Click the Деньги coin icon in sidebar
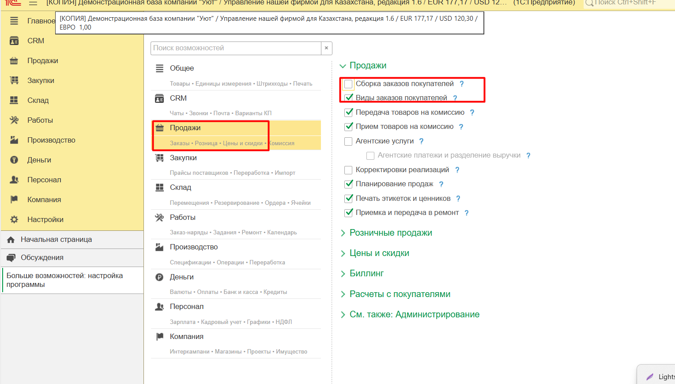675x384 pixels. tap(14, 160)
